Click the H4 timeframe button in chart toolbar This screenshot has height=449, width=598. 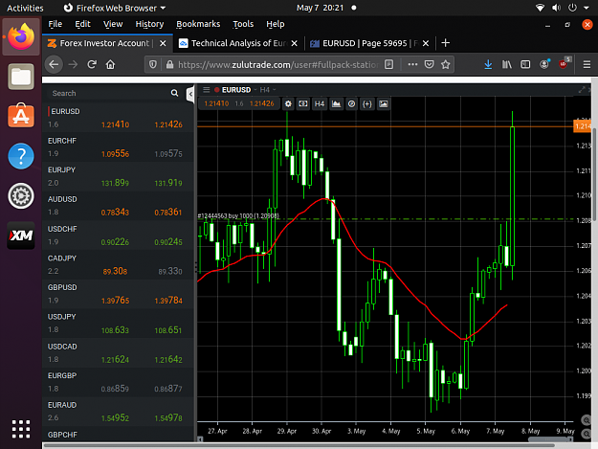tap(320, 103)
